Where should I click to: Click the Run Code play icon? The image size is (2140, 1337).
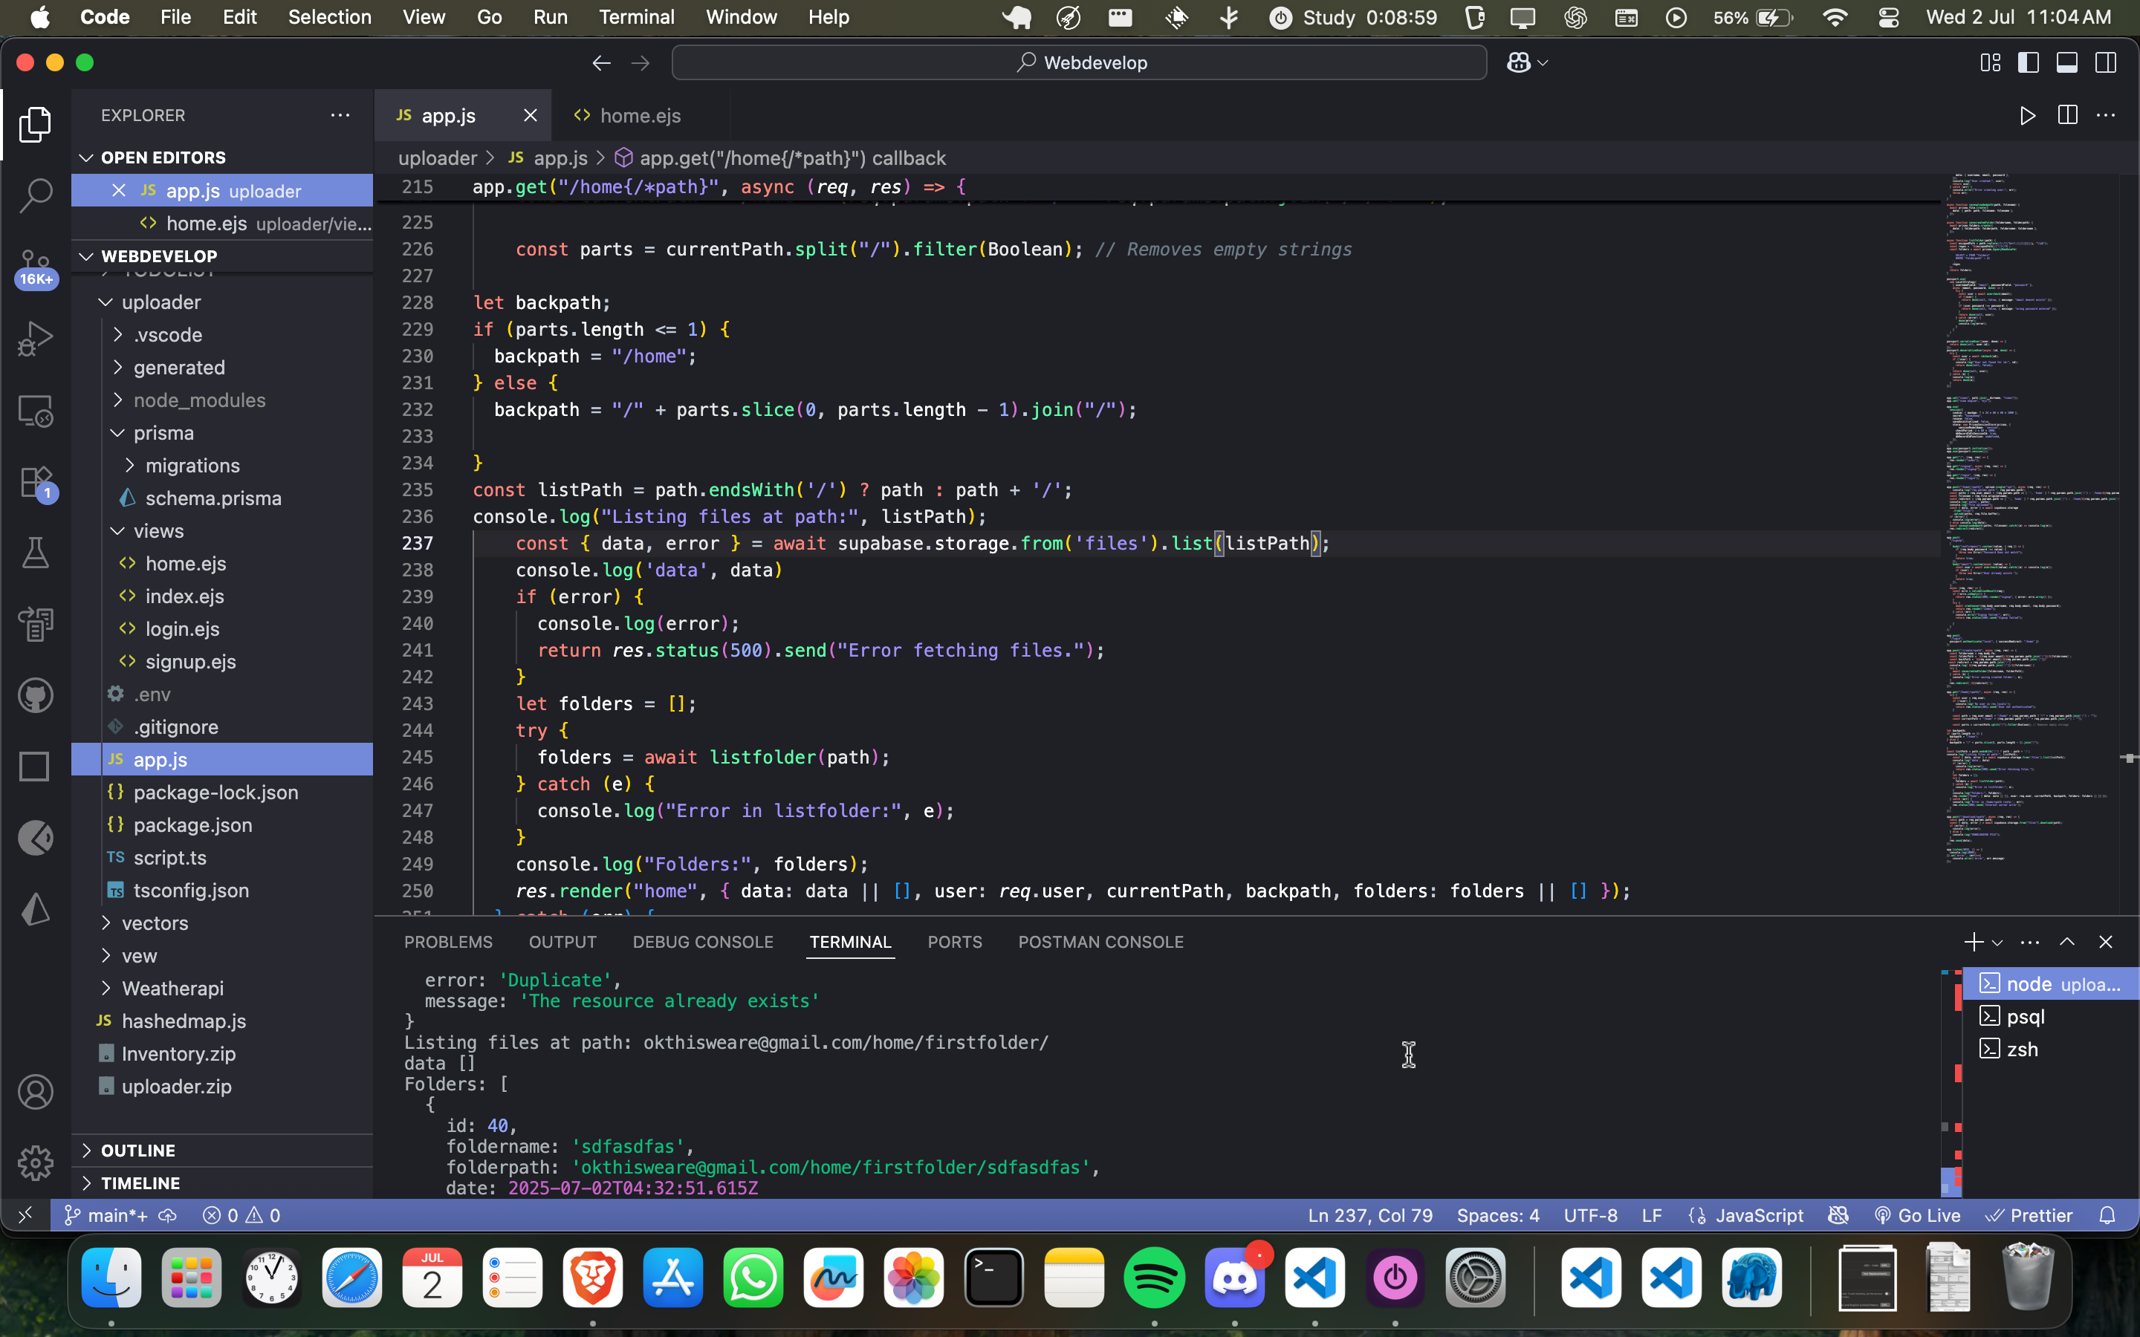(x=2027, y=116)
